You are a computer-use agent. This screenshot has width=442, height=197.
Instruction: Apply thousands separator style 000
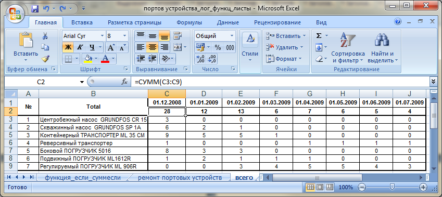(x=230, y=47)
